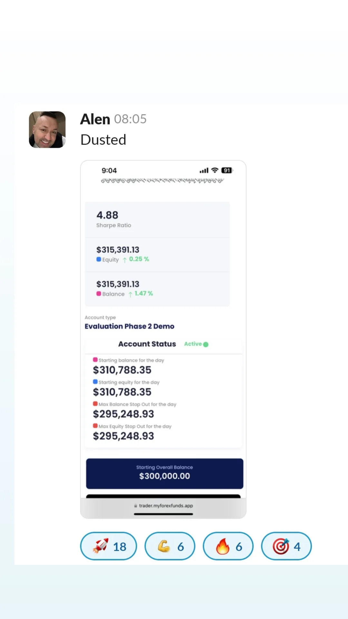
Task: Click the rocket emoji reaction
Action: [x=108, y=546]
